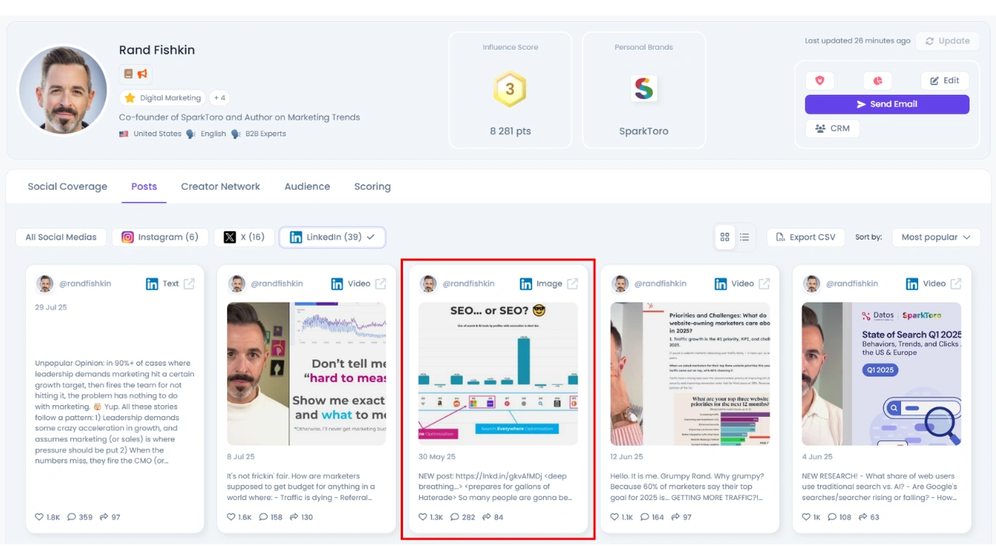Viewport: 996px width, 560px height.
Task: Click share icon showing 130
Action: (x=294, y=516)
